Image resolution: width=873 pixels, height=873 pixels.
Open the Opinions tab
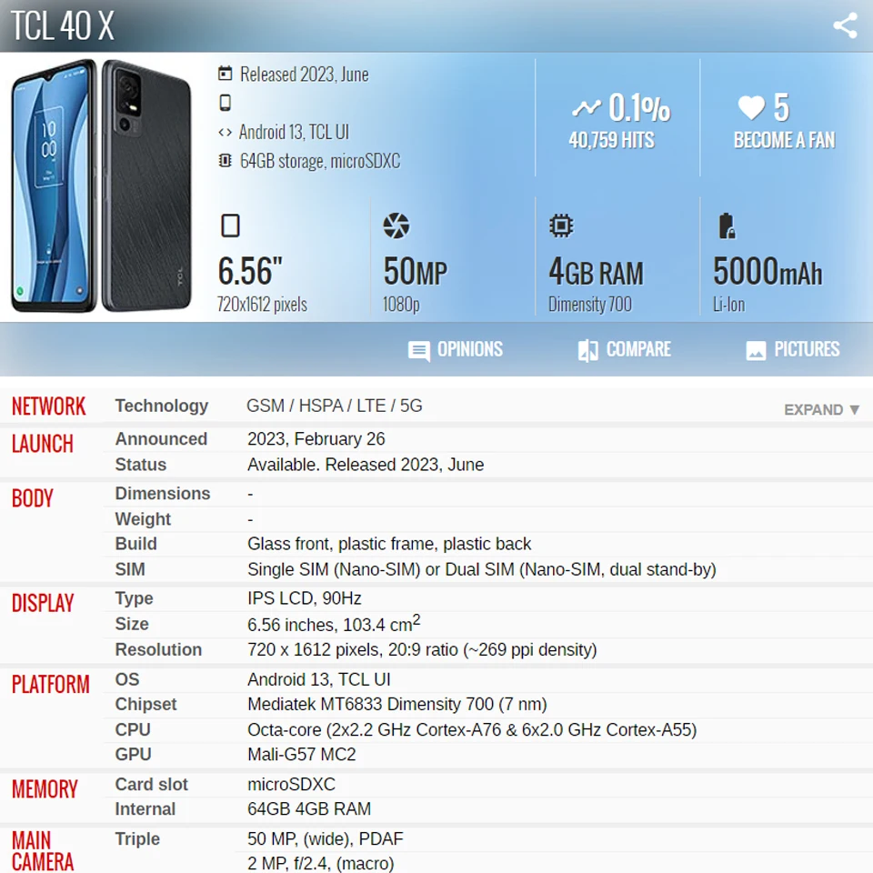[455, 349]
